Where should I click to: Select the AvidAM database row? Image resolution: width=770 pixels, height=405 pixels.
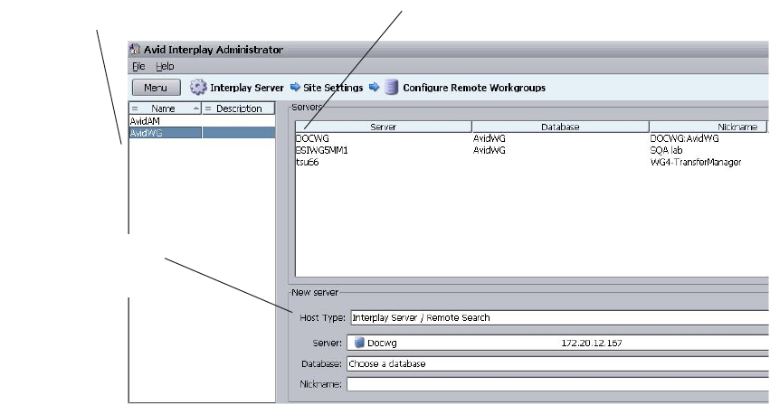202,121
